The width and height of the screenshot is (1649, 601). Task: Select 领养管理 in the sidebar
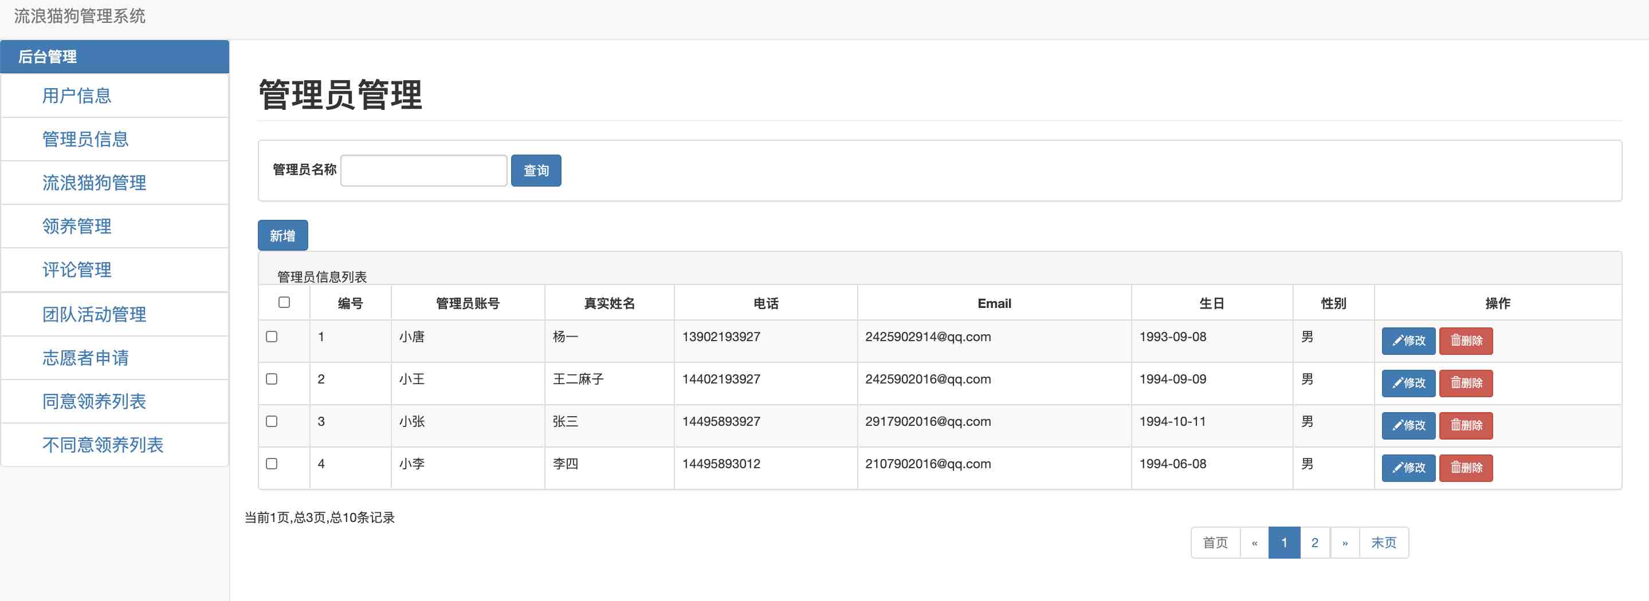77,226
